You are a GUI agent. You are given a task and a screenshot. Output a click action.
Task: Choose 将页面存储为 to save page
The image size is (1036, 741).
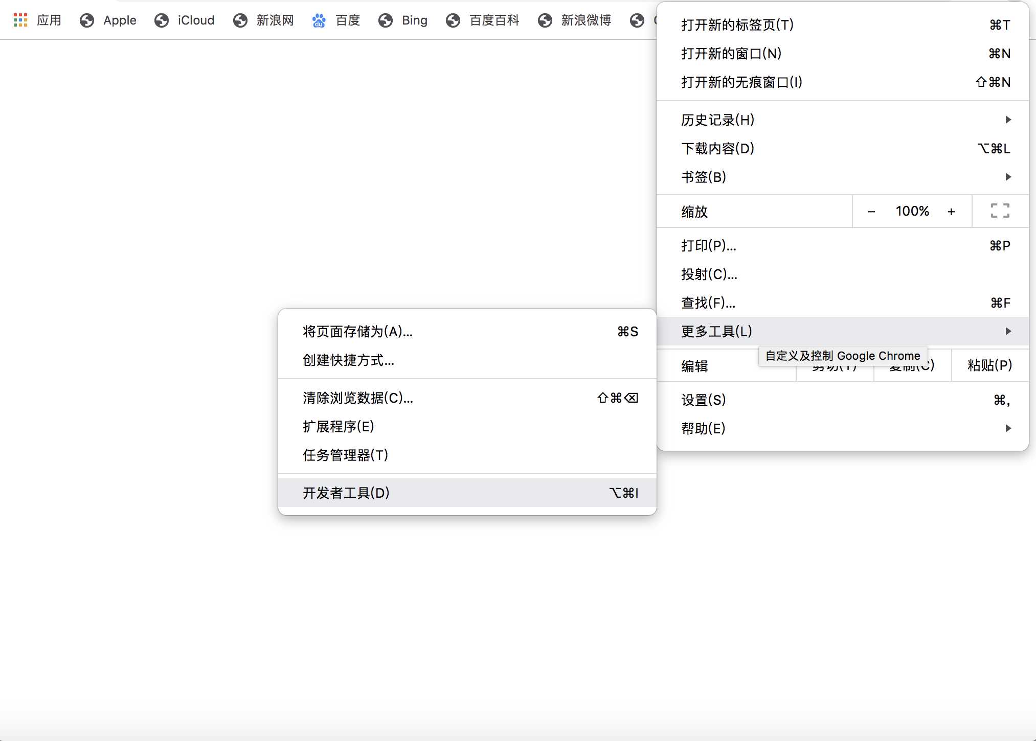pyautogui.click(x=356, y=331)
